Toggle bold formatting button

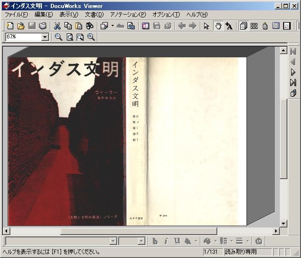(x=155, y=241)
